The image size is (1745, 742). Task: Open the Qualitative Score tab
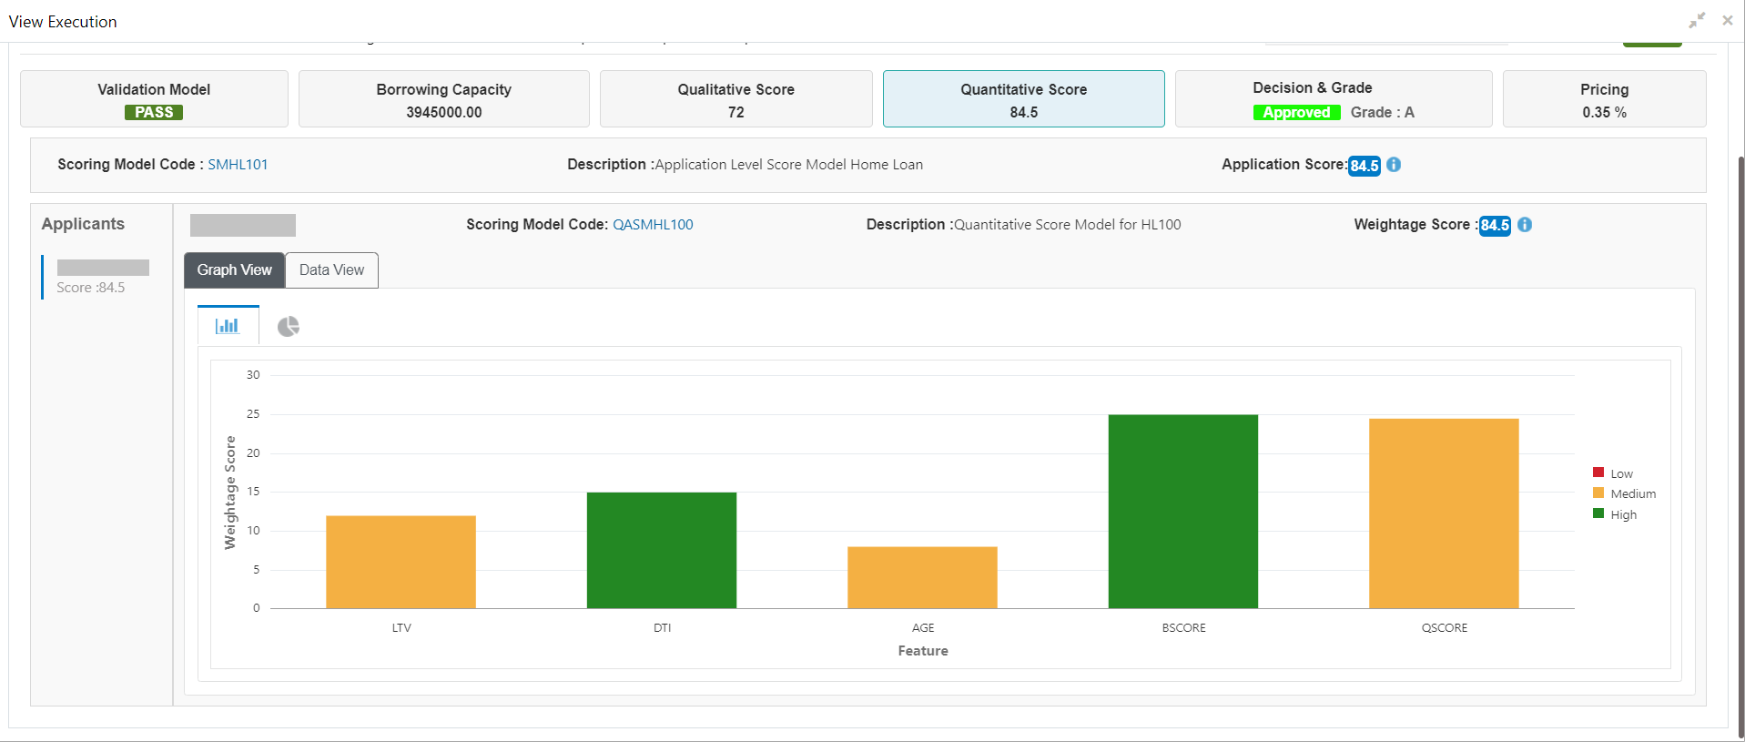(736, 99)
